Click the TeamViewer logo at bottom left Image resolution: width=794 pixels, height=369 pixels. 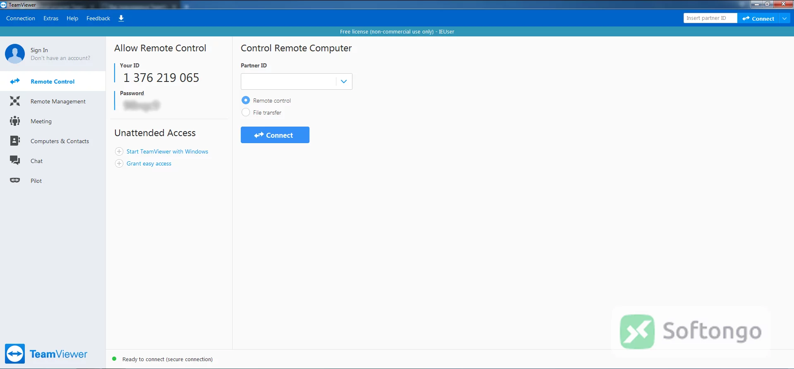pos(46,354)
